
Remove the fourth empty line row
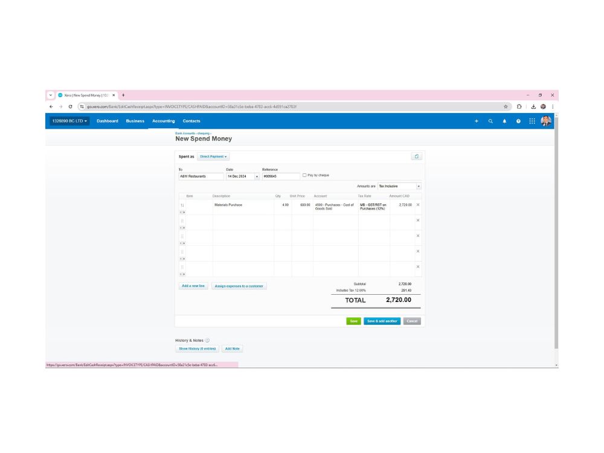pyautogui.click(x=418, y=251)
